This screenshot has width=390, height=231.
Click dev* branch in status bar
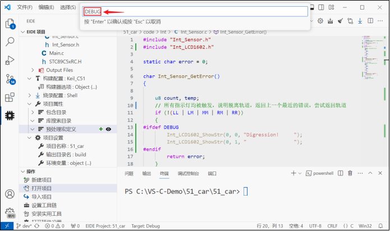coord(24,226)
